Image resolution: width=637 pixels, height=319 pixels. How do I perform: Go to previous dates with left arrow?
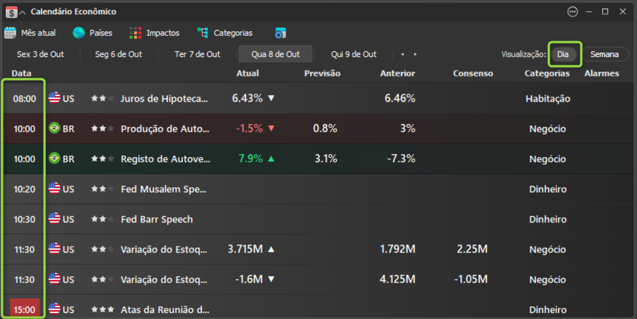[x=403, y=54]
